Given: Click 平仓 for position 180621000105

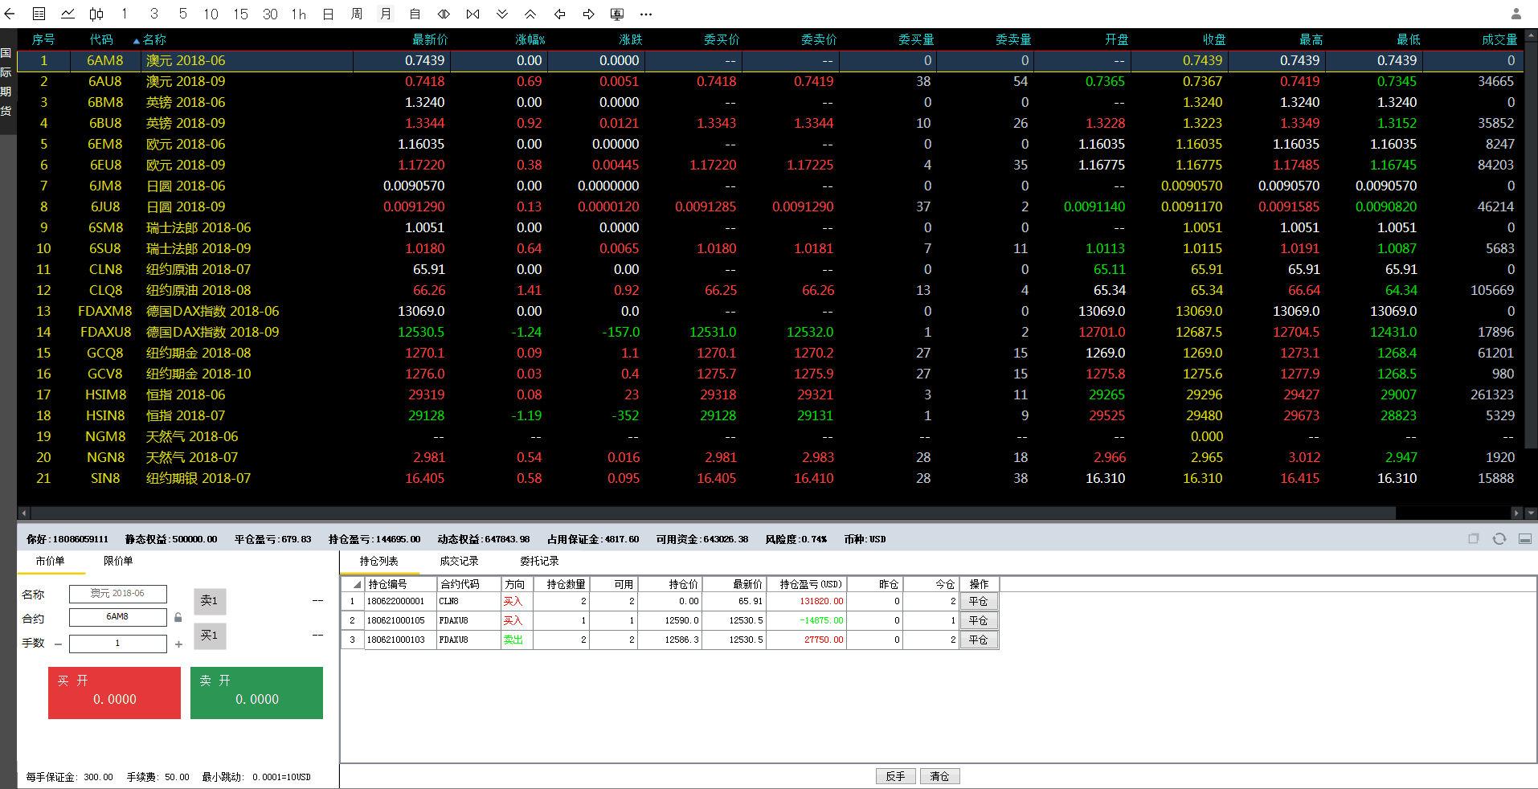Looking at the screenshot, I should click(x=978, y=620).
